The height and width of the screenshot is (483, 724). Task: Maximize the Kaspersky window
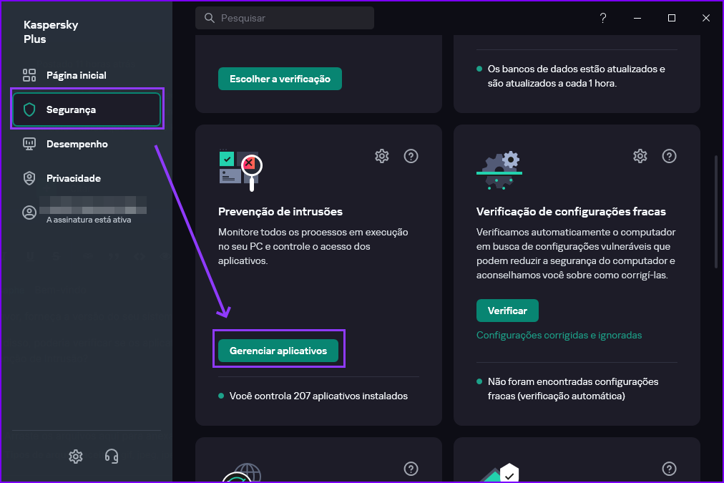point(671,18)
